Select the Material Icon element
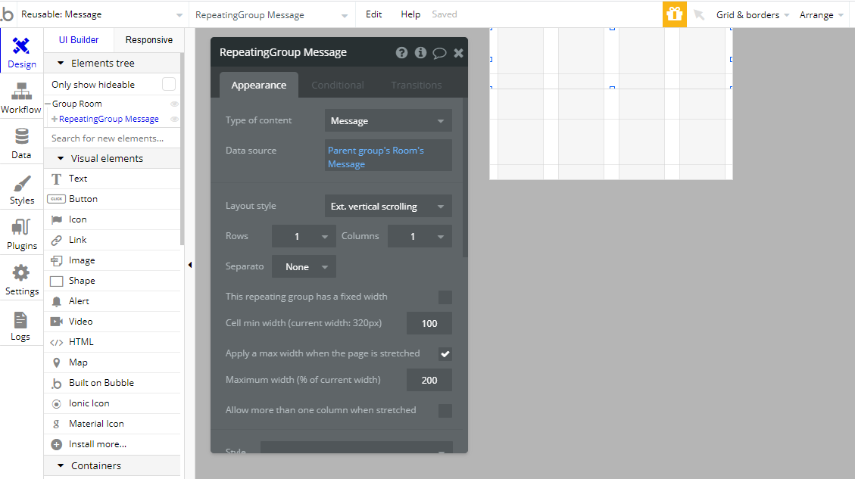Image resolution: width=855 pixels, height=479 pixels. tap(112, 424)
